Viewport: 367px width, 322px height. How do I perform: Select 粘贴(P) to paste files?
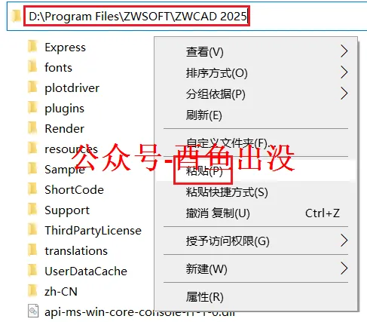pyautogui.click(x=255, y=171)
